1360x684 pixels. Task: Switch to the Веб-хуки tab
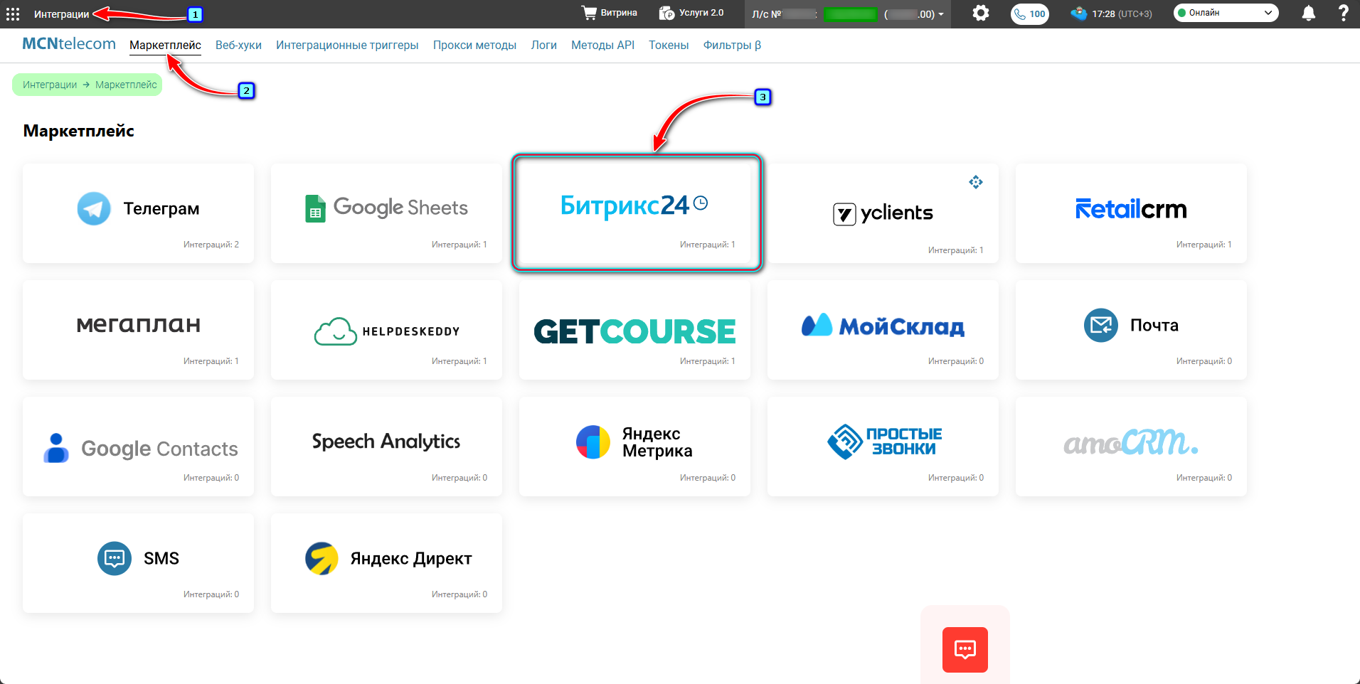pyautogui.click(x=238, y=45)
